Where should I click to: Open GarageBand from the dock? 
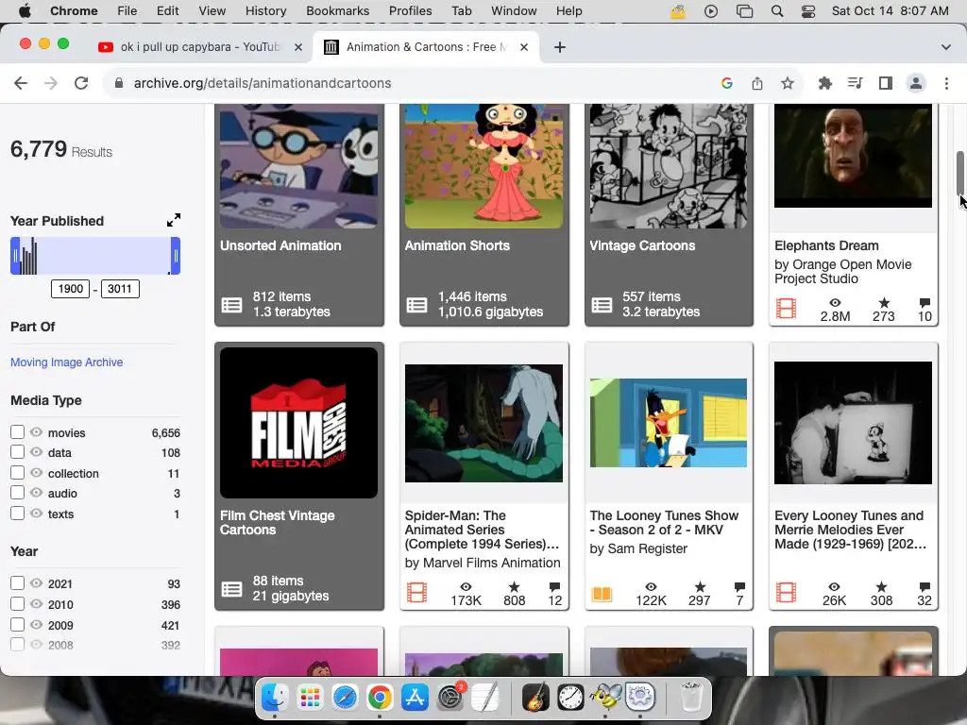pyautogui.click(x=535, y=698)
